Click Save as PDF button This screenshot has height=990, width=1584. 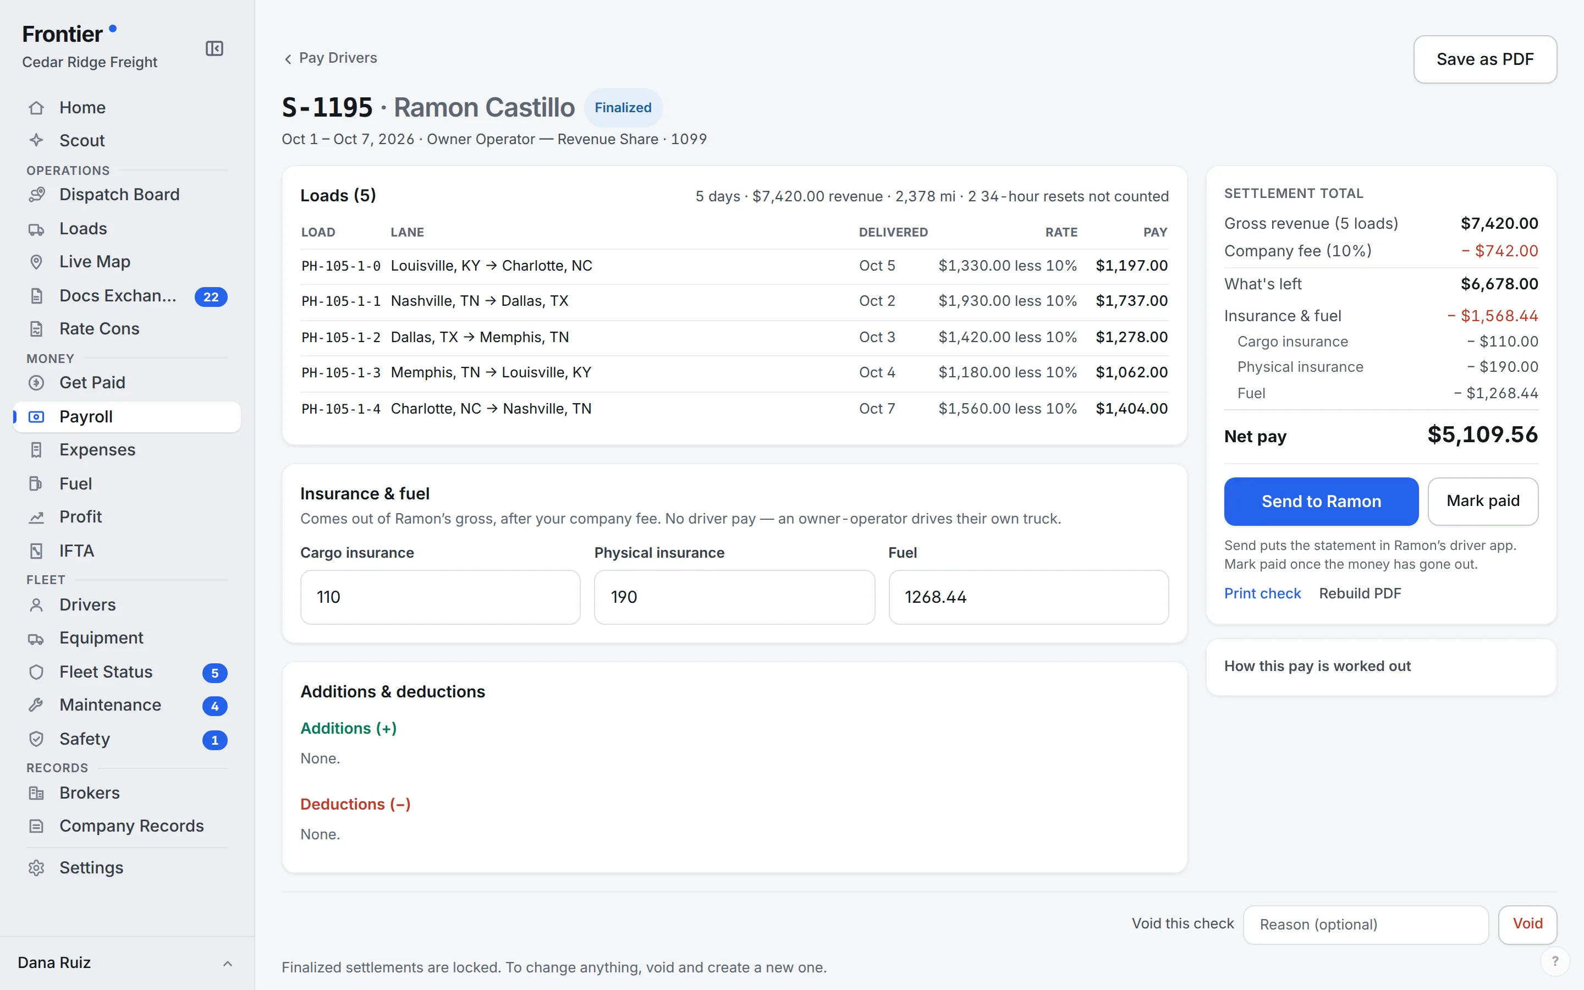1484,59
